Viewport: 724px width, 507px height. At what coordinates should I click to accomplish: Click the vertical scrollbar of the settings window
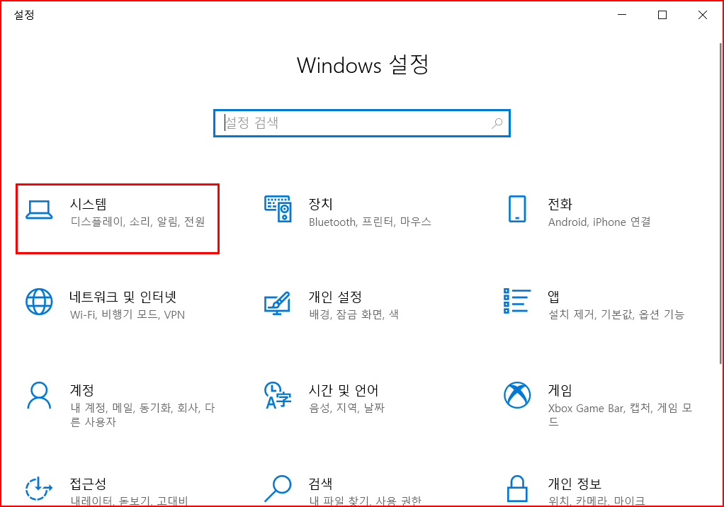(x=720, y=203)
